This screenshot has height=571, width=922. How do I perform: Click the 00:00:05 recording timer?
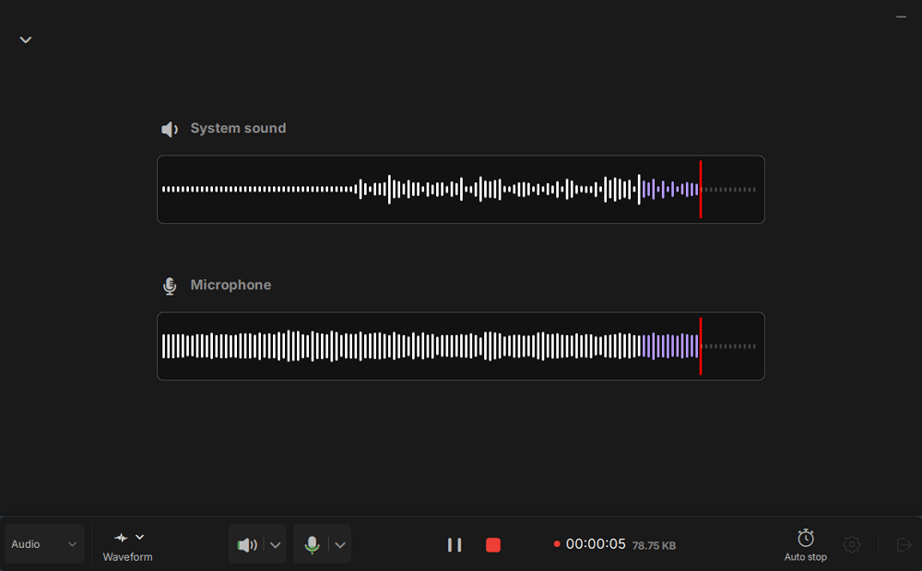[x=595, y=544]
